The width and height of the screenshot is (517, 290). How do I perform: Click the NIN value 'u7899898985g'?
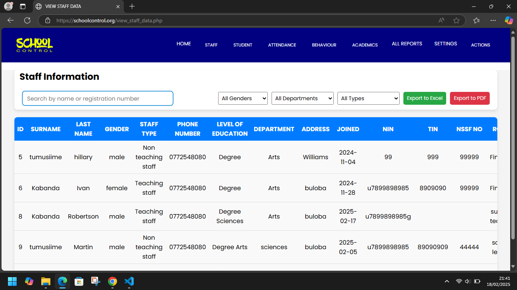pyautogui.click(x=388, y=216)
